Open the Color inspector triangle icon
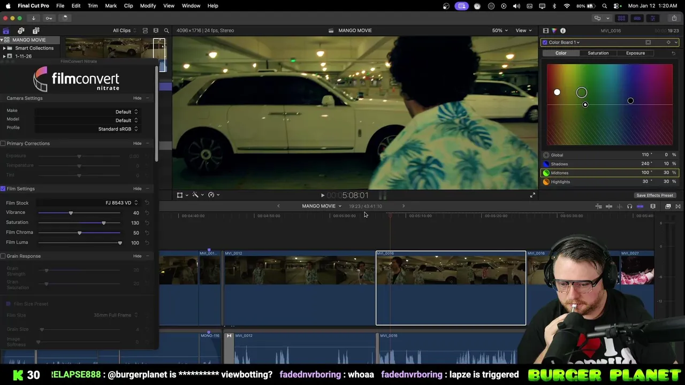Screen dimensions: 685x385 [554, 30]
